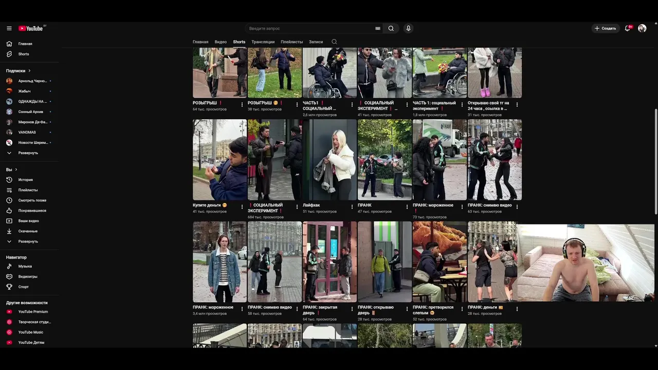Expand the subscriptions list via Развернуть
This screenshot has width=658, height=370.
[x=29, y=153]
